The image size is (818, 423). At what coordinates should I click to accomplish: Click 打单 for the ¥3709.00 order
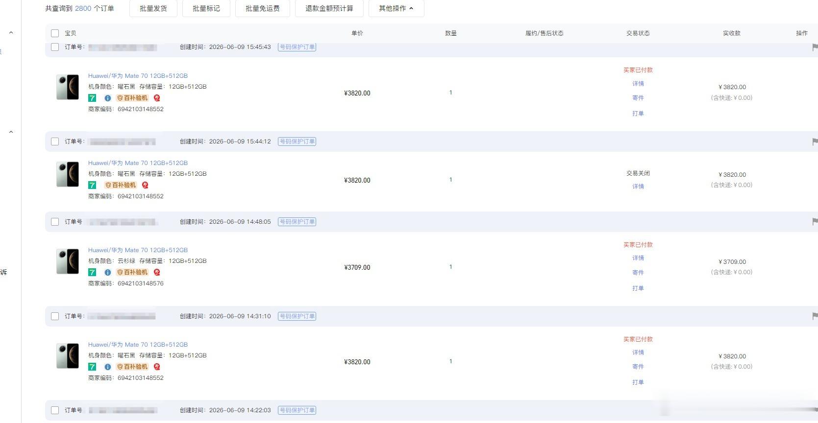point(638,288)
